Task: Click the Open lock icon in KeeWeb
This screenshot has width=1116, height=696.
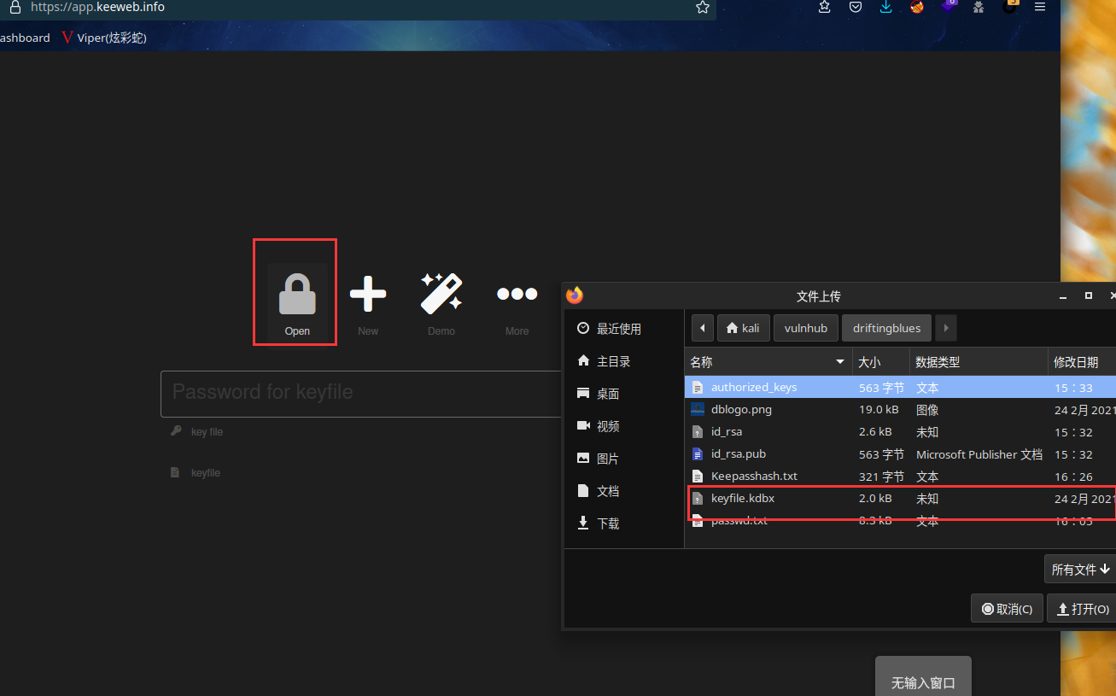Action: click(297, 295)
